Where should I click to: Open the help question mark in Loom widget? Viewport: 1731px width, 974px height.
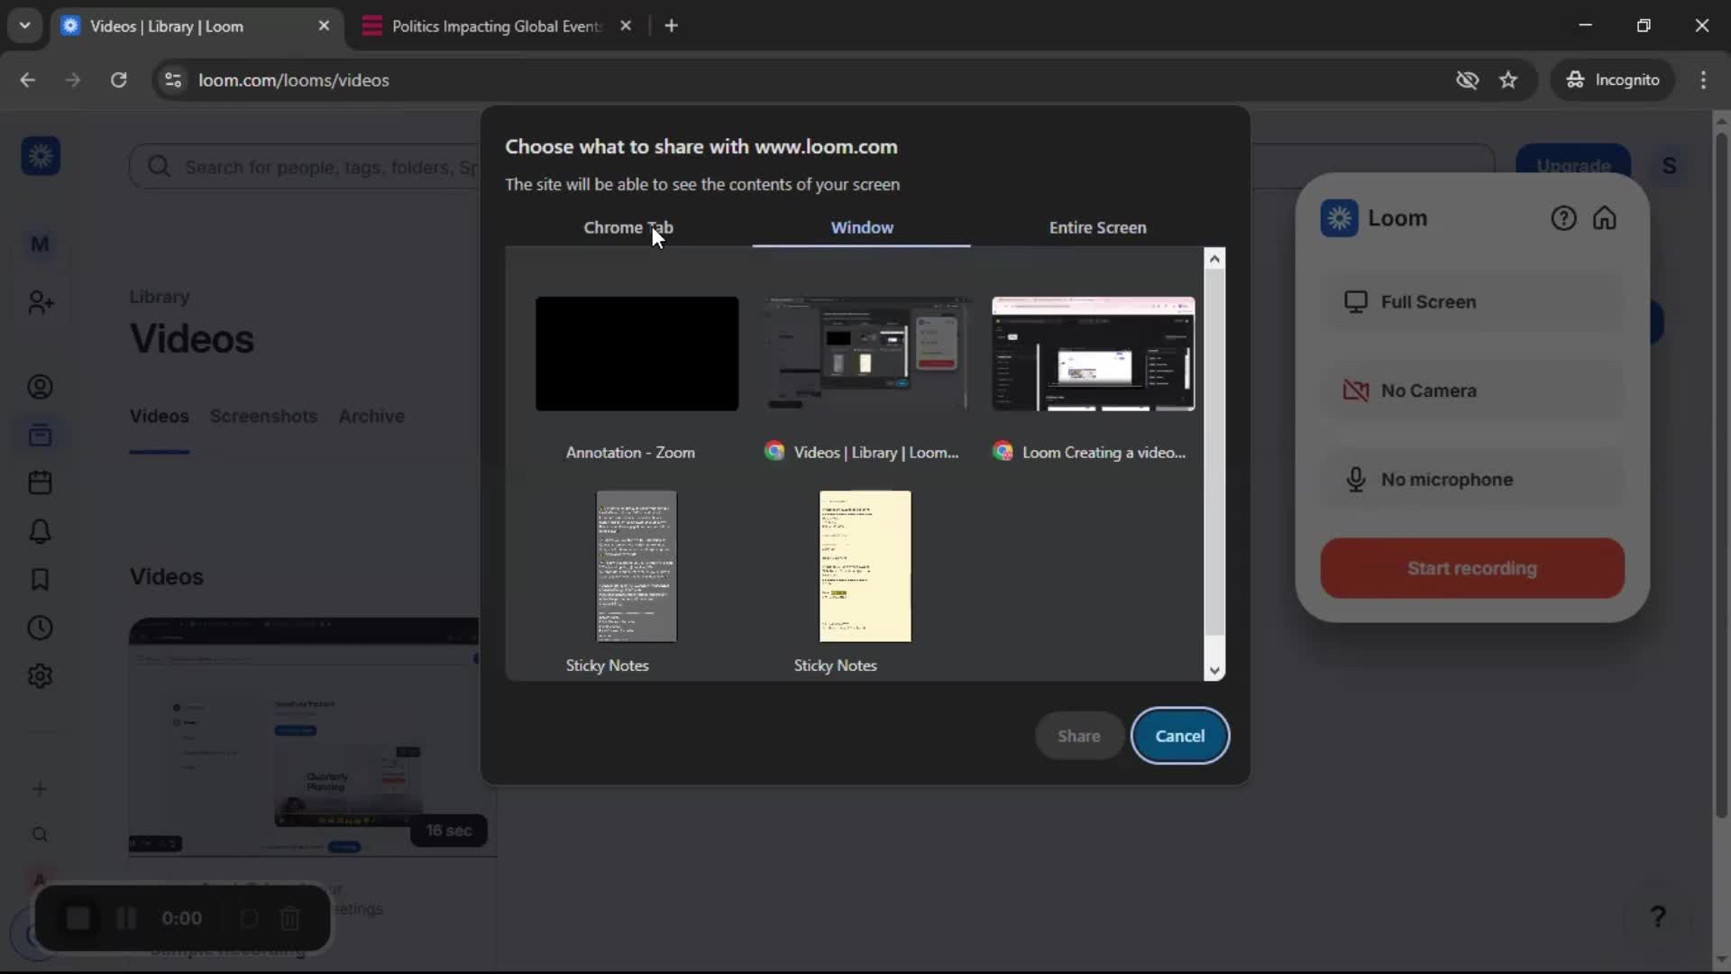[1562, 217]
